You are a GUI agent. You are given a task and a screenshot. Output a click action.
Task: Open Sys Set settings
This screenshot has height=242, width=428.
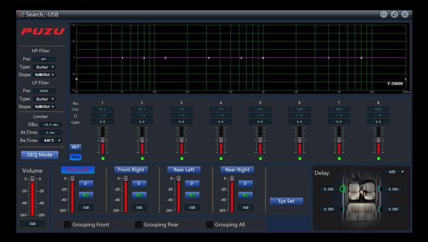(x=286, y=201)
